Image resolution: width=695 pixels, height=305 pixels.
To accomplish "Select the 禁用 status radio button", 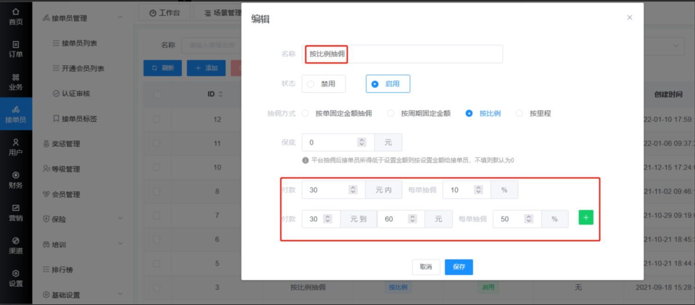I will 311,84.
